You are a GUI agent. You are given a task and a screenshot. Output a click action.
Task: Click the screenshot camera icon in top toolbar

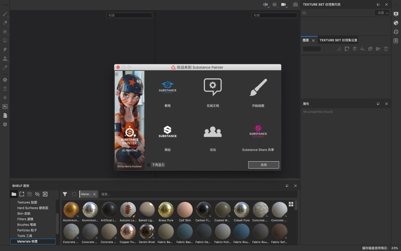click(295, 5)
